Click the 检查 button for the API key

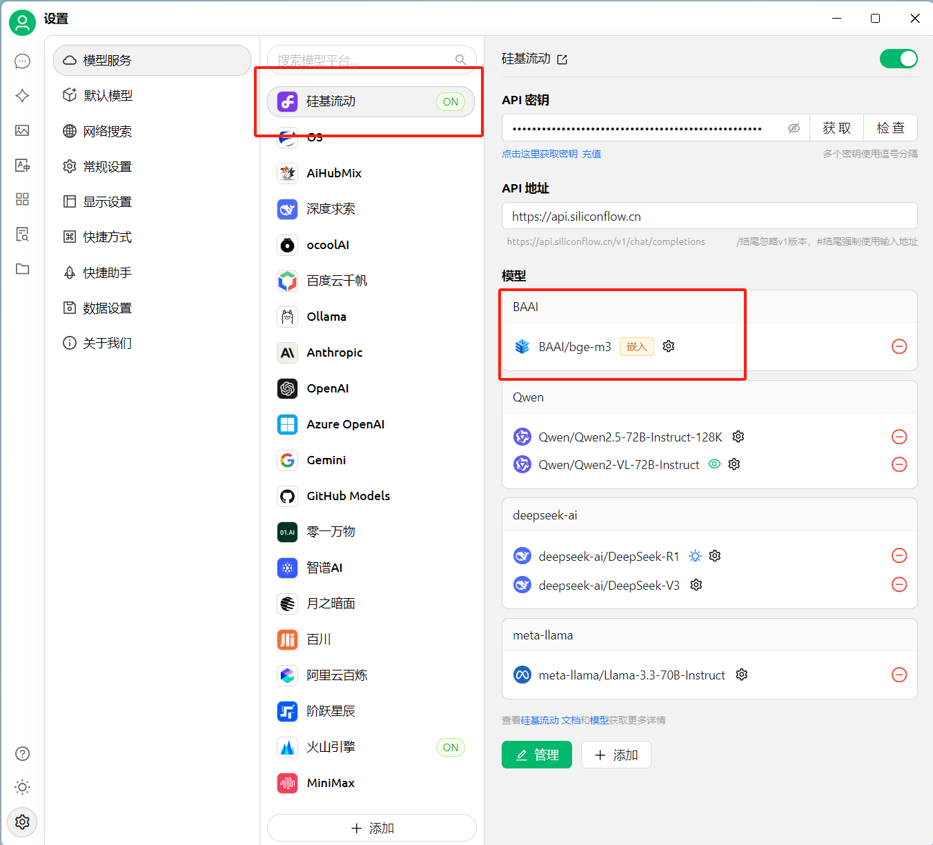click(x=890, y=128)
